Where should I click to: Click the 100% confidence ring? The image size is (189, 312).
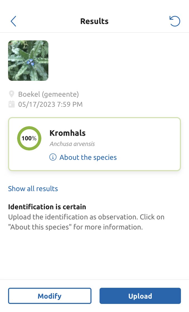click(x=29, y=138)
